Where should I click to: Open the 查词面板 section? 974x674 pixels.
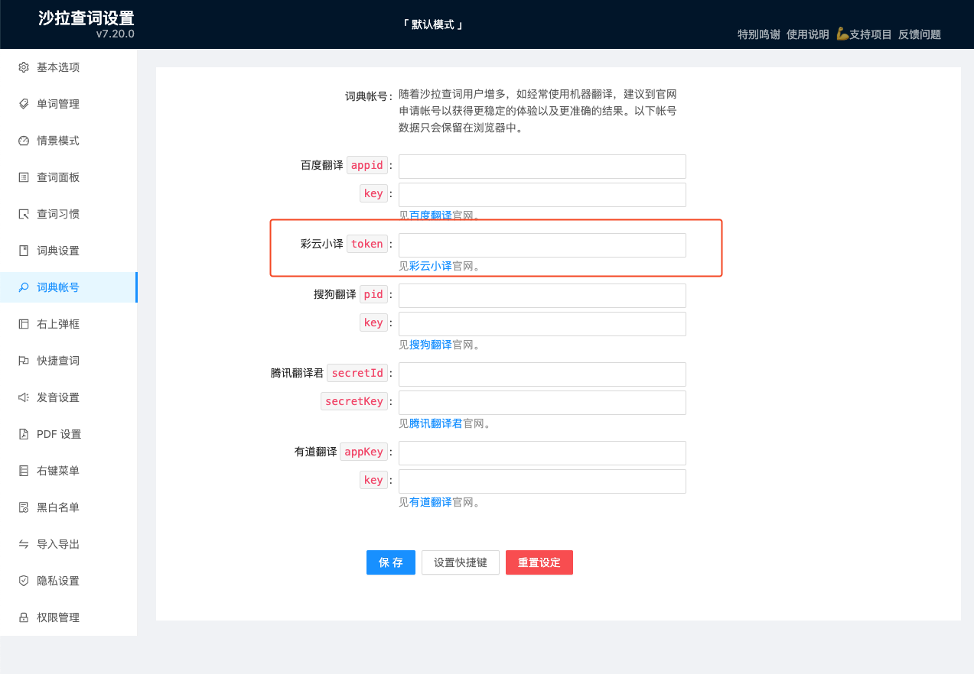point(68,177)
